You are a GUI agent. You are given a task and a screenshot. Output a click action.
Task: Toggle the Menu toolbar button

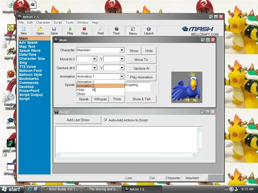[133, 31]
